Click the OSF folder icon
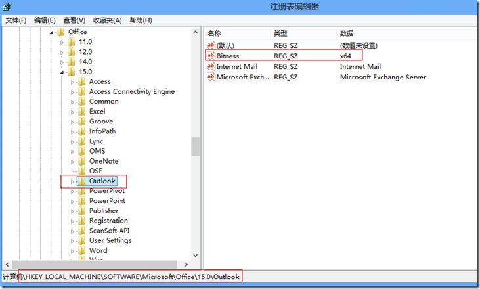This screenshot has width=480, height=289. 81,171
